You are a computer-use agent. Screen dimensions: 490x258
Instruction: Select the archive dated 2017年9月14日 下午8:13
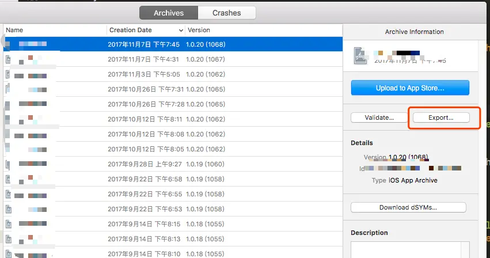coord(173,239)
